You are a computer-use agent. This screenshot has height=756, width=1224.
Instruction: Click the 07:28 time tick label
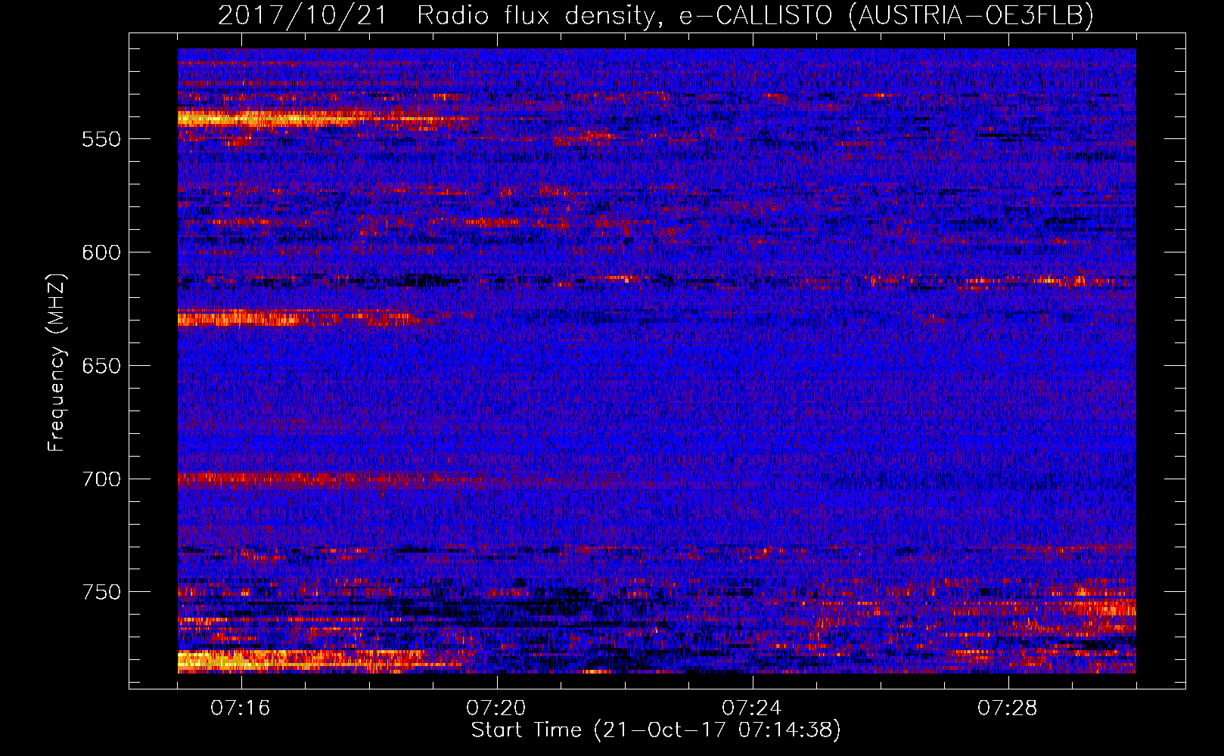click(x=1008, y=708)
